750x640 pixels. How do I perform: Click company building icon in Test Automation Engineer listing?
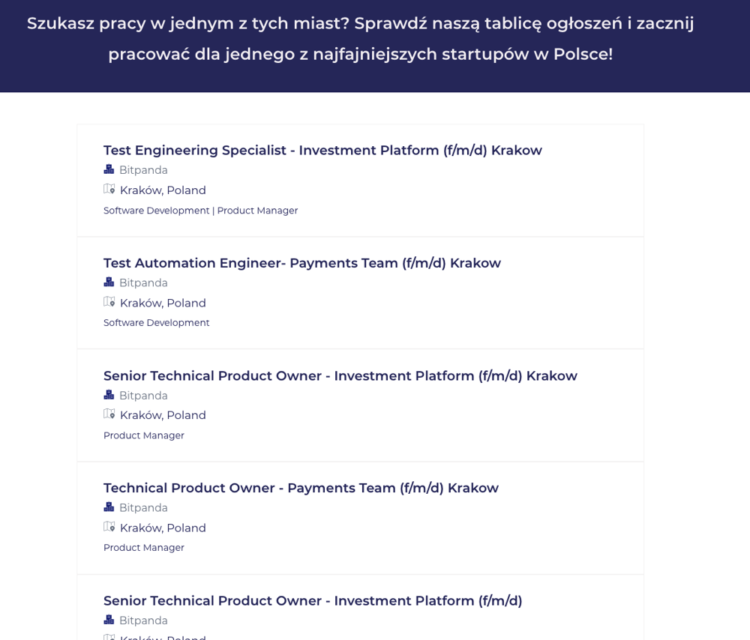pyautogui.click(x=109, y=283)
